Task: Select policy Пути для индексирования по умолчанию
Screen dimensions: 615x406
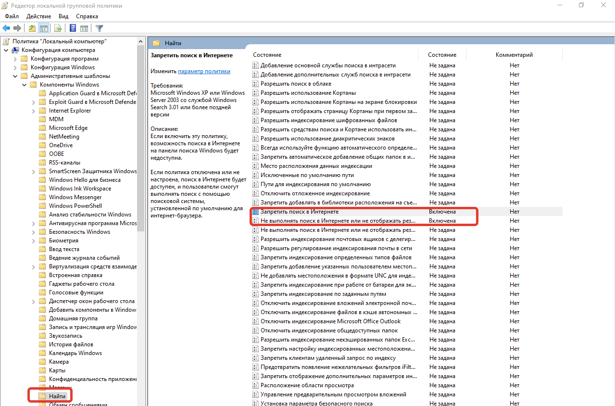Action: 315,184
